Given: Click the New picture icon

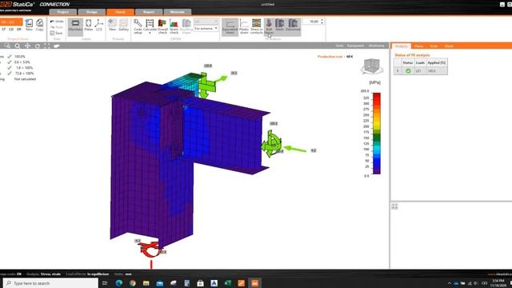Looking at the screenshot, I should (x=112, y=25).
